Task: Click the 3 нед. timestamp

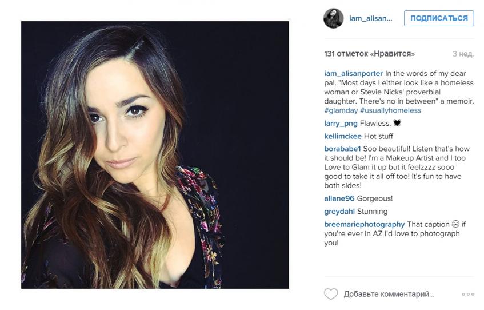Action: [463, 54]
